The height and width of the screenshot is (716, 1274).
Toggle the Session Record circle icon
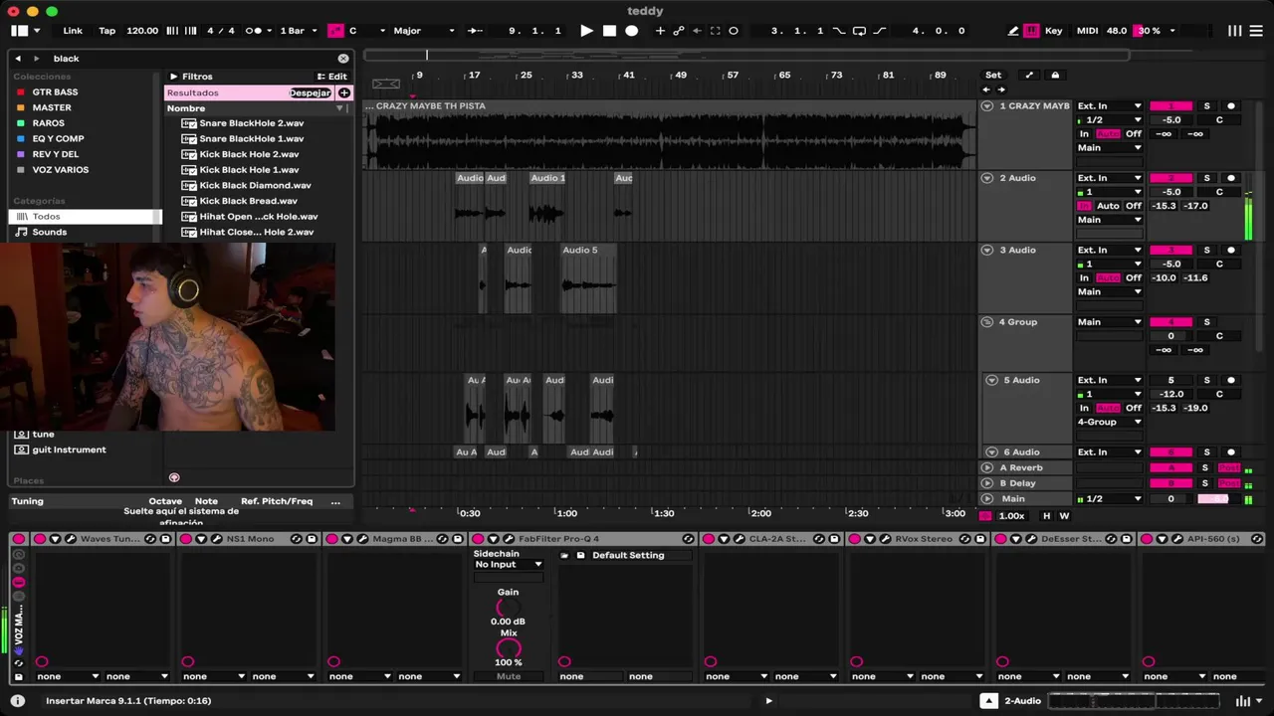tap(734, 31)
